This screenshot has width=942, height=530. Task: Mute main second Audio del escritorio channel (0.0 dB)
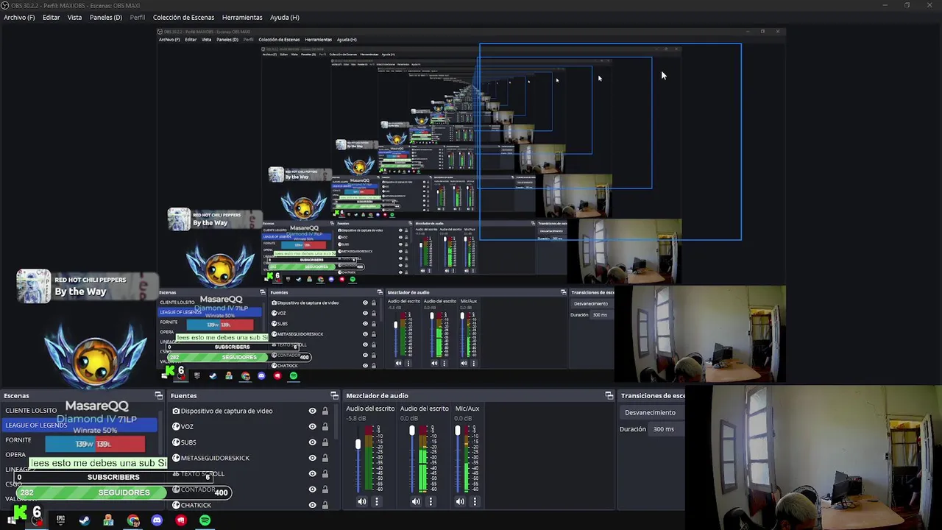tap(416, 501)
